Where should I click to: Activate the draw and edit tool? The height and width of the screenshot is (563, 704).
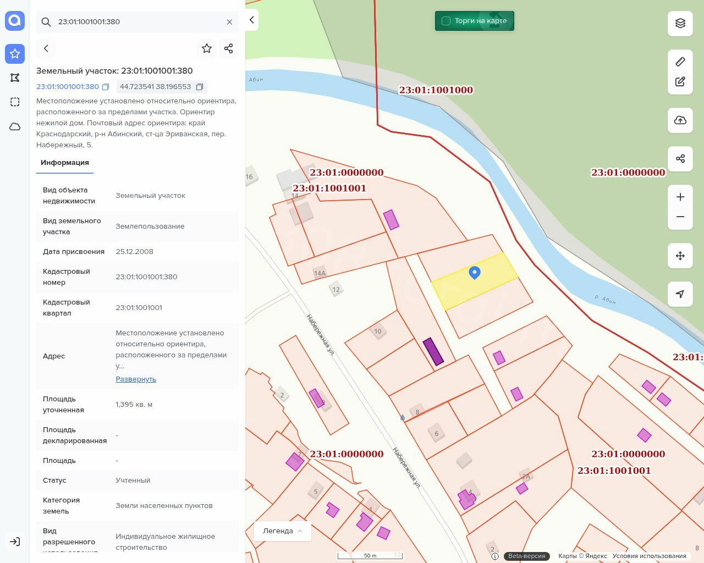click(x=680, y=82)
